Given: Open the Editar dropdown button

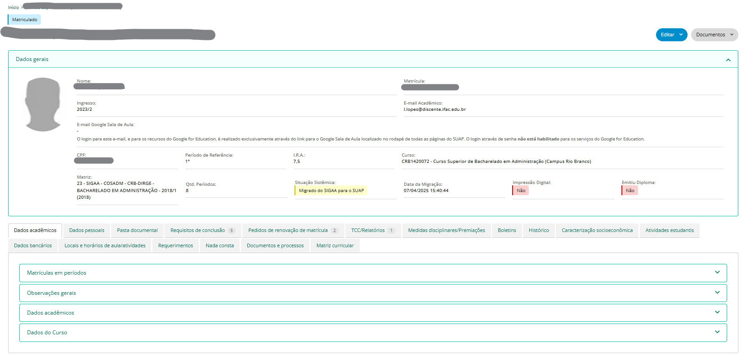Looking at the screenshot, I should click(x=671, y=35).
